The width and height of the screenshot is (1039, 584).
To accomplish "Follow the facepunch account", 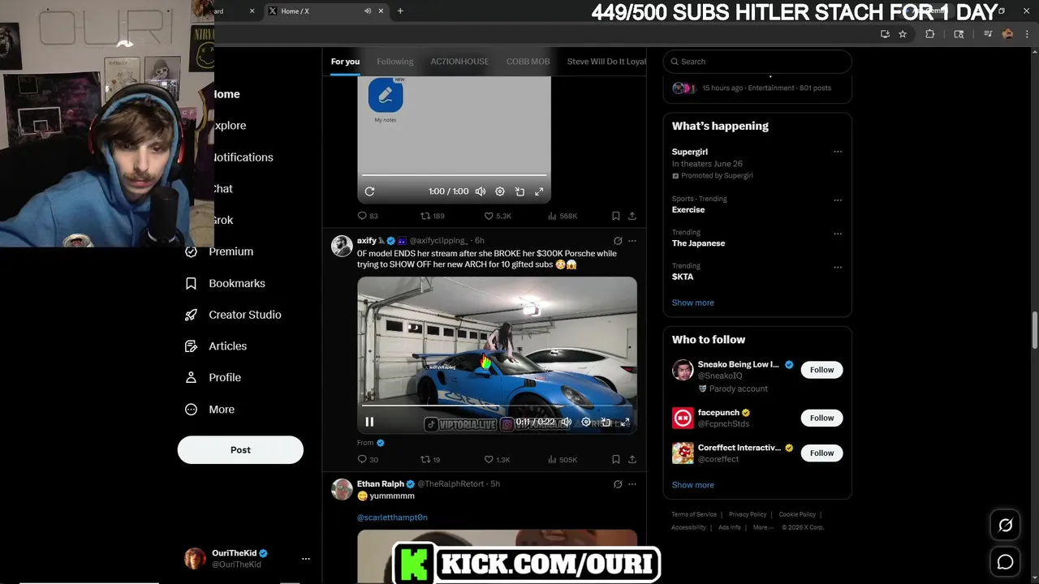I will [x=821, y=418].
